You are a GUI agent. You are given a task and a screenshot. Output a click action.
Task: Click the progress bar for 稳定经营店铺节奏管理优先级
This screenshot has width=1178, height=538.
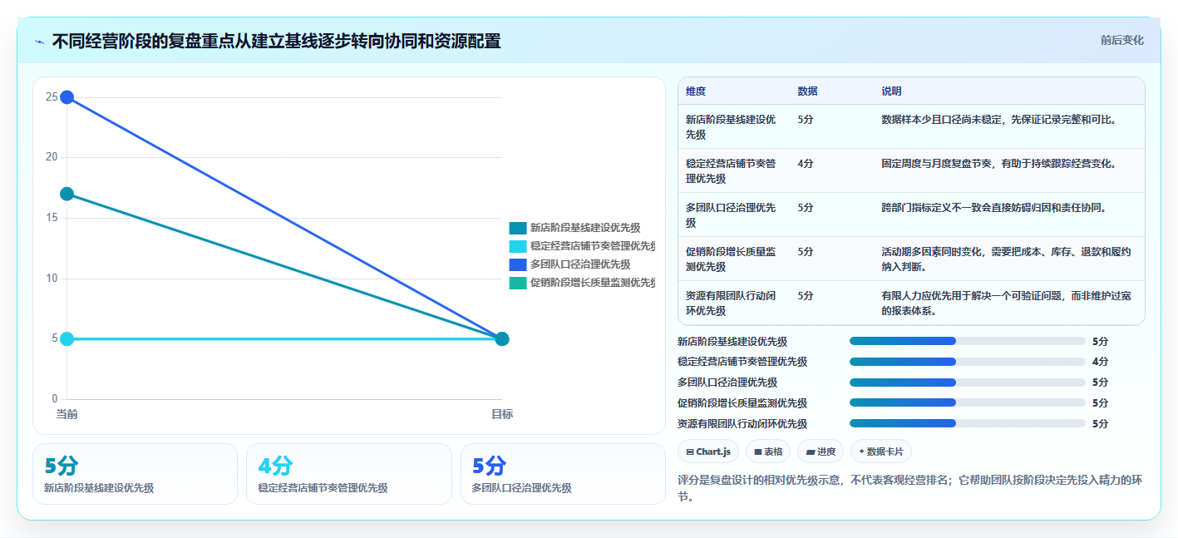tap(968, 362)
